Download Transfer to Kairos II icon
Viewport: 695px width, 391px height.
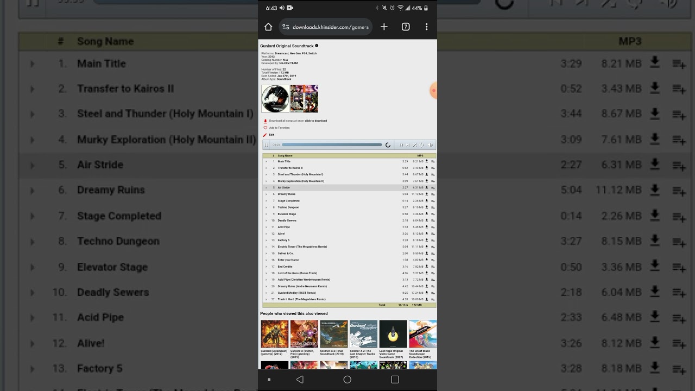click(427, 168)
